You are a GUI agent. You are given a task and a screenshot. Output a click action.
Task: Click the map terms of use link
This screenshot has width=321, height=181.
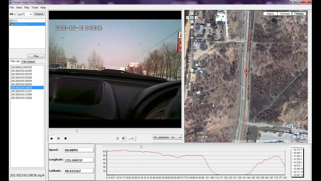point(294,141)
